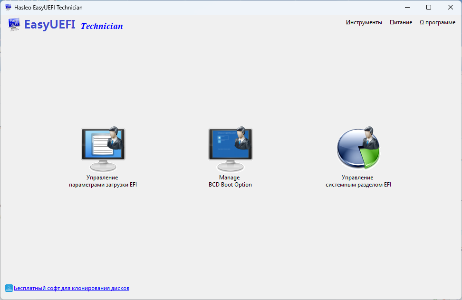Follow the Бесплатный софт для клонирования дисков link

[71, 288]
